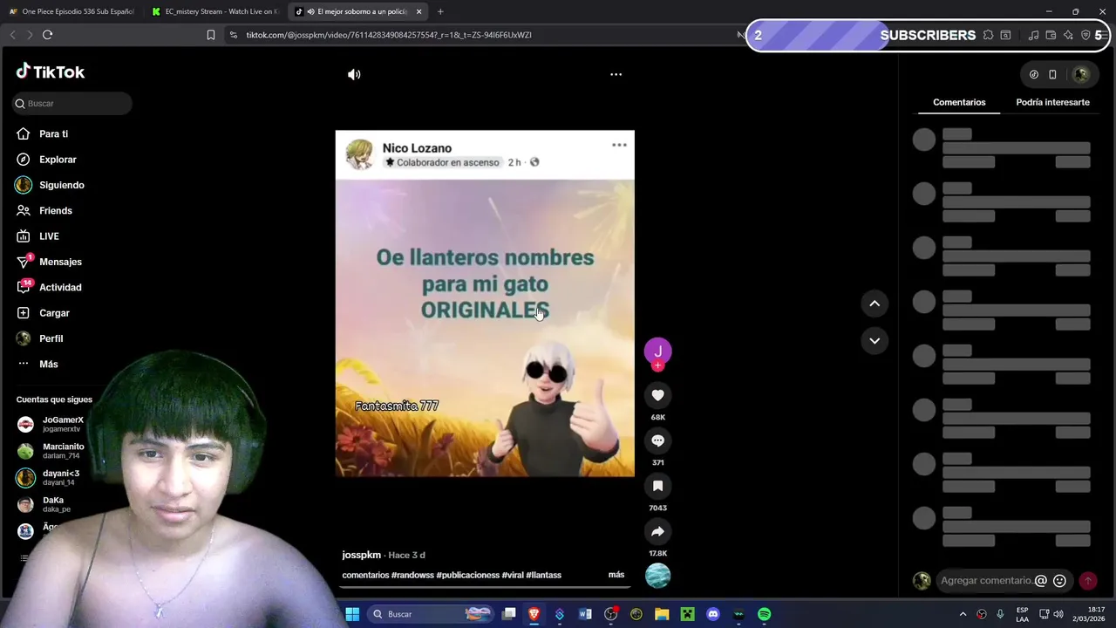This screenshot has width=1116, height=628.
Task: Follow the author via red plus badge
Action: (x=657, y=366)
